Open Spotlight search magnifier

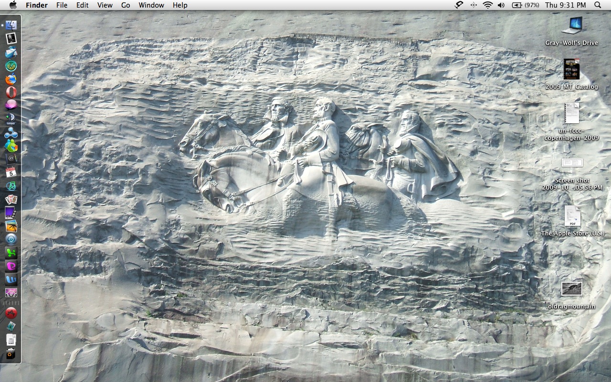598,5
